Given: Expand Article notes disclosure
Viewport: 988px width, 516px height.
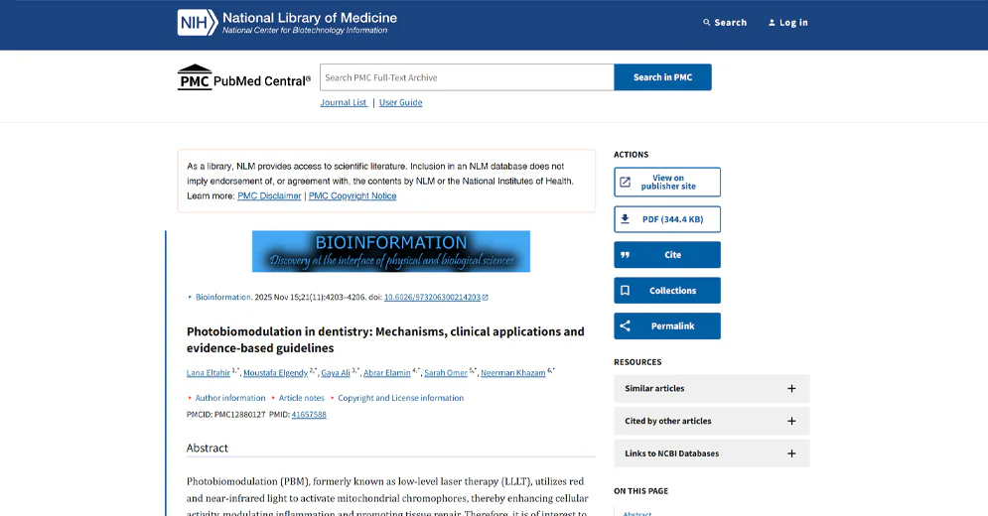Looking at the screenshot, I should (298, 398).
